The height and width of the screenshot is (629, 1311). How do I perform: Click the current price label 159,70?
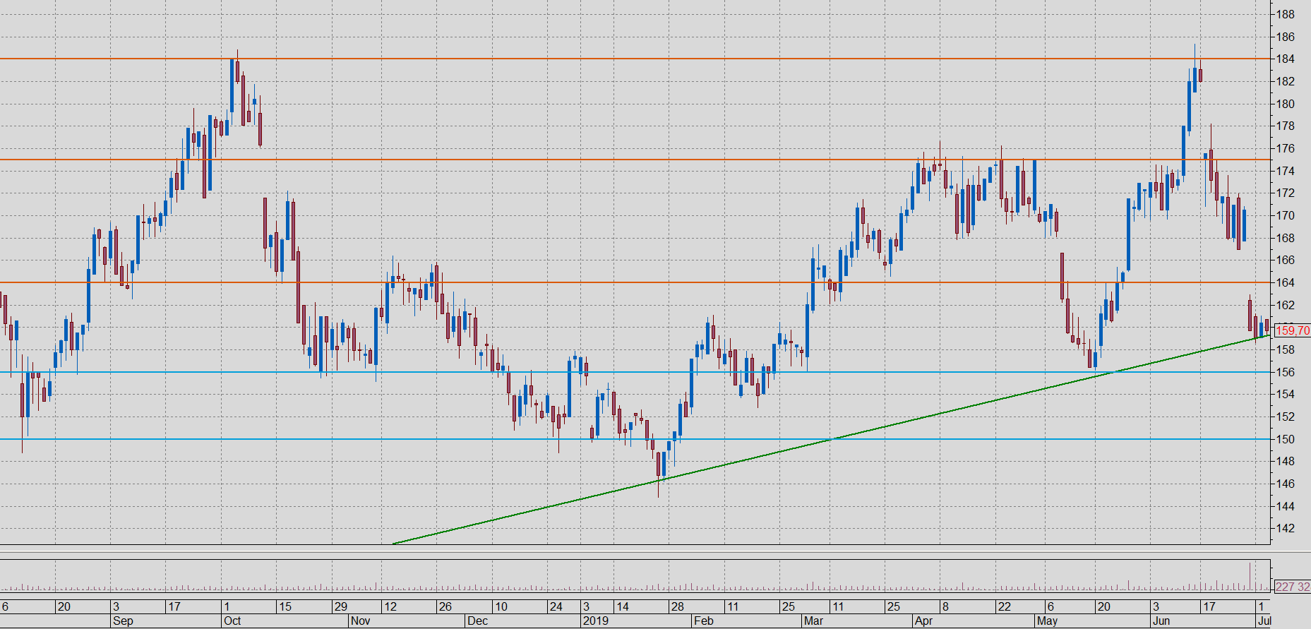pos(1292,330)
